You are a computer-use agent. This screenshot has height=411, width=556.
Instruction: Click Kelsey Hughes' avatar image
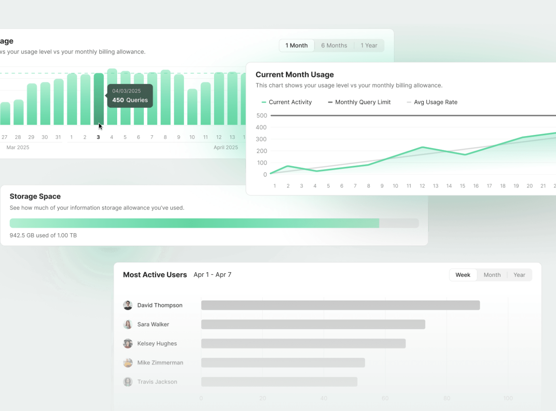127,344
